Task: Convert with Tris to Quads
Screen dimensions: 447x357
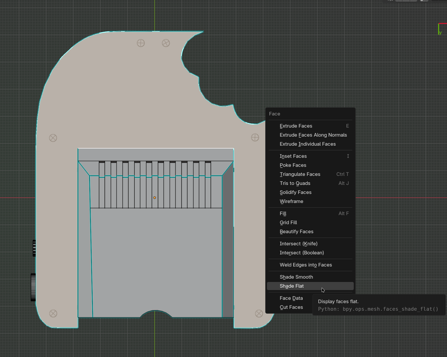Action: [295, 183]
